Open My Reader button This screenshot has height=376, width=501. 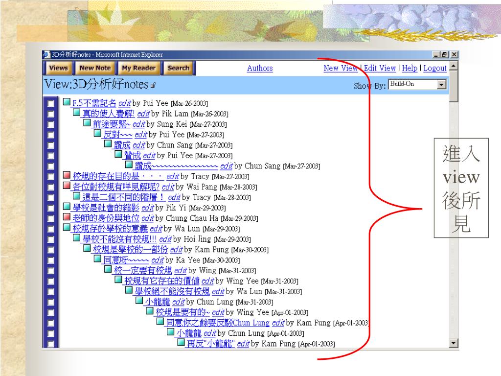click(138, 68)
